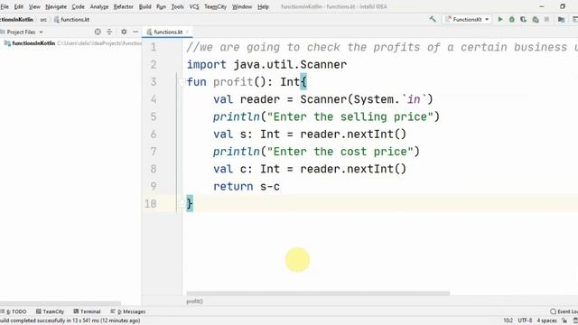Click the function name profit on line 3

[233, 82]
